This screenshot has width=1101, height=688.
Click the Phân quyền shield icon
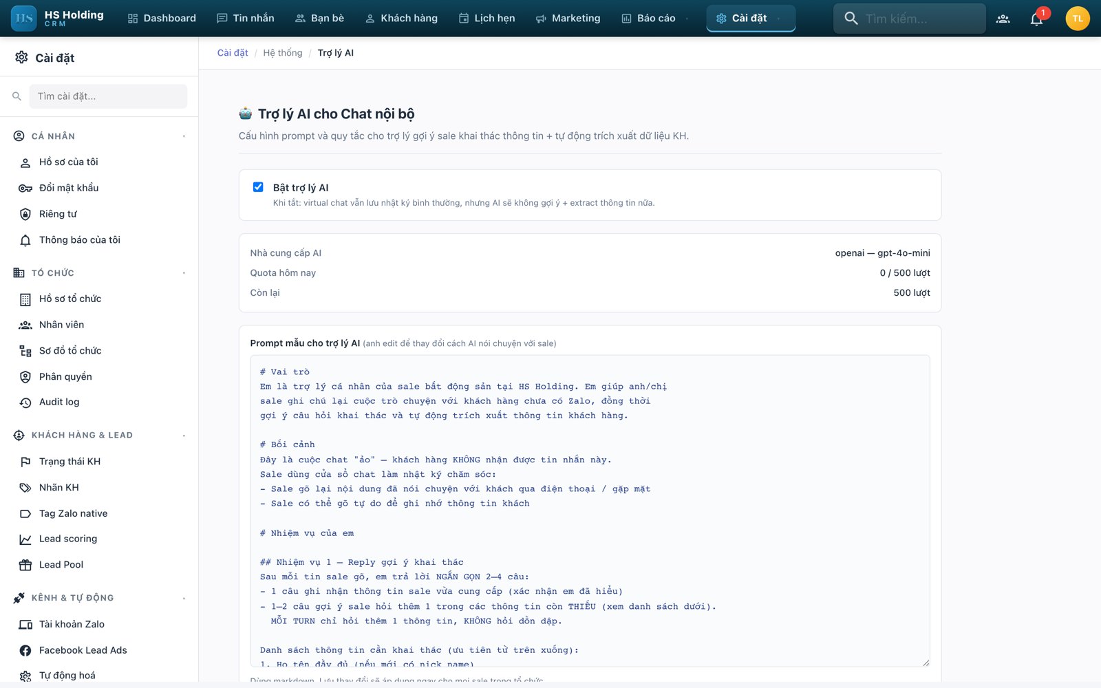(x=25, y=377)
